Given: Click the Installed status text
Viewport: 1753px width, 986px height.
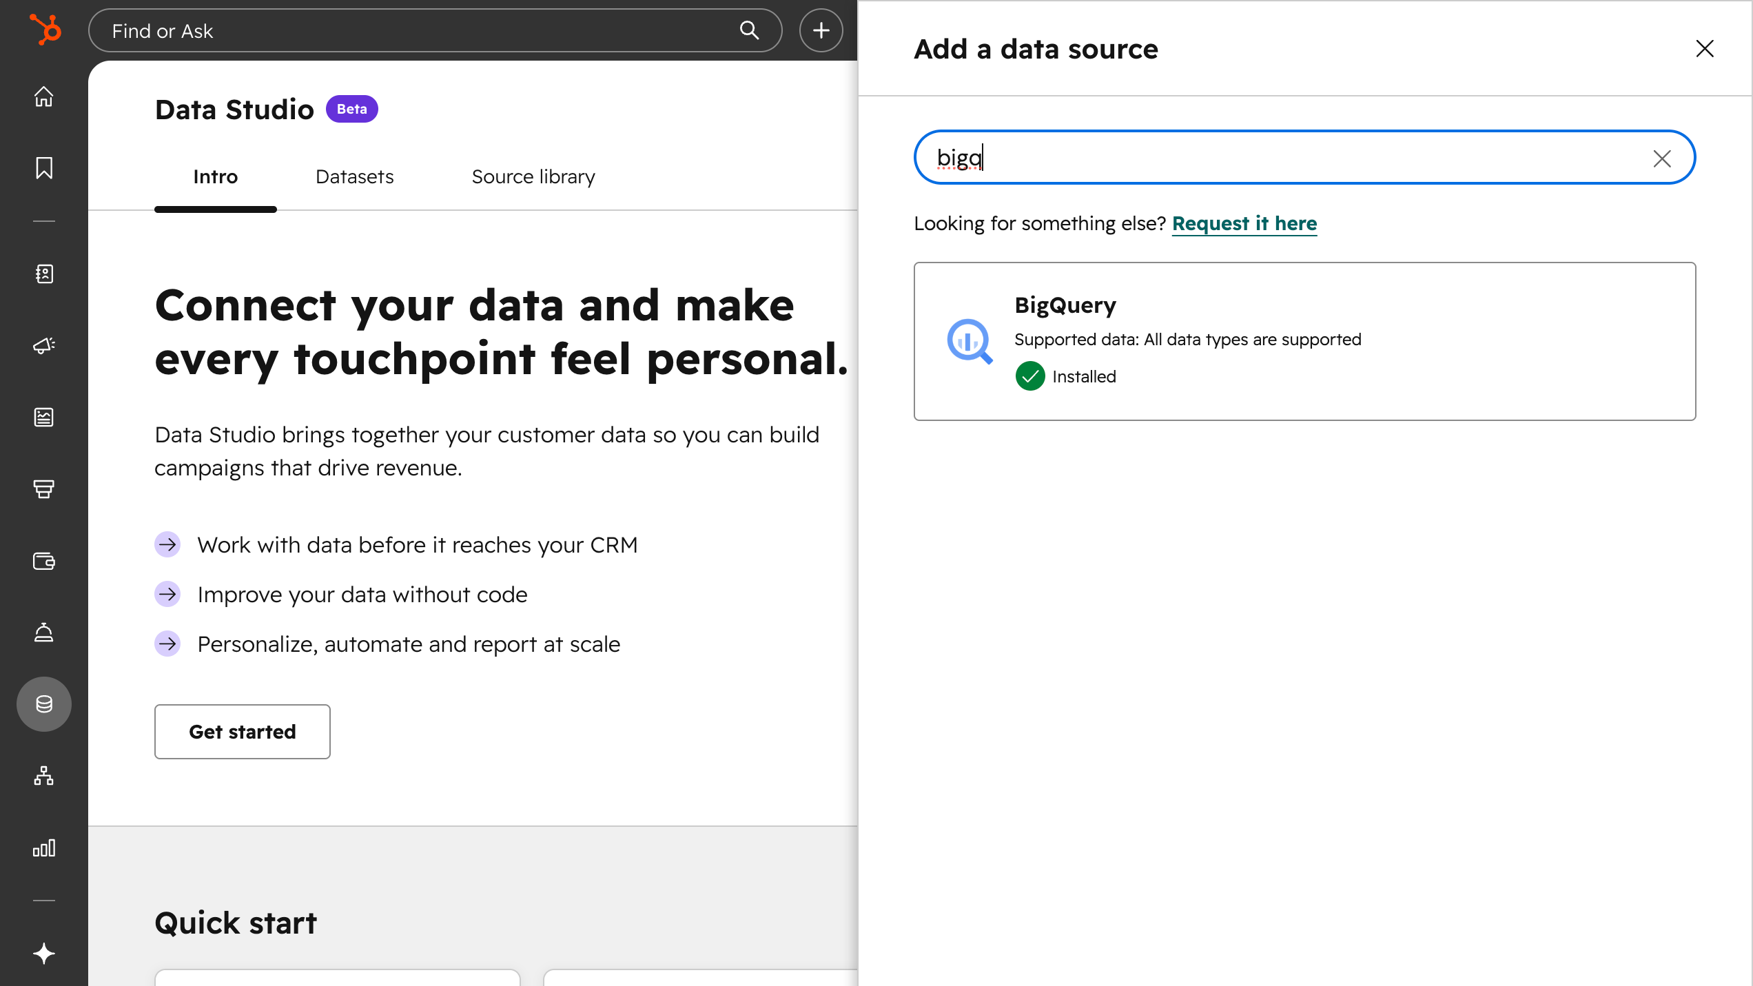Looking at the screenshot, I should tap(1084, 377).
